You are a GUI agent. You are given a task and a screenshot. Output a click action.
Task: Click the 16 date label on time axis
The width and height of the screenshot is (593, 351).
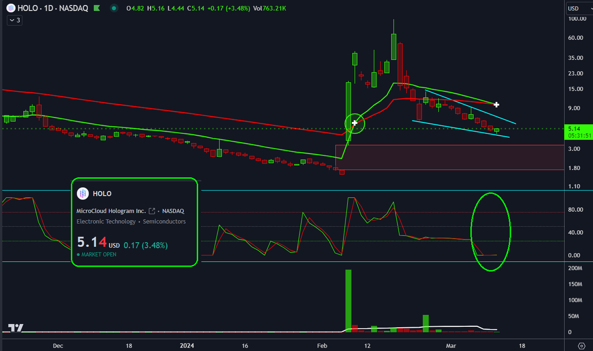point(245,346)
